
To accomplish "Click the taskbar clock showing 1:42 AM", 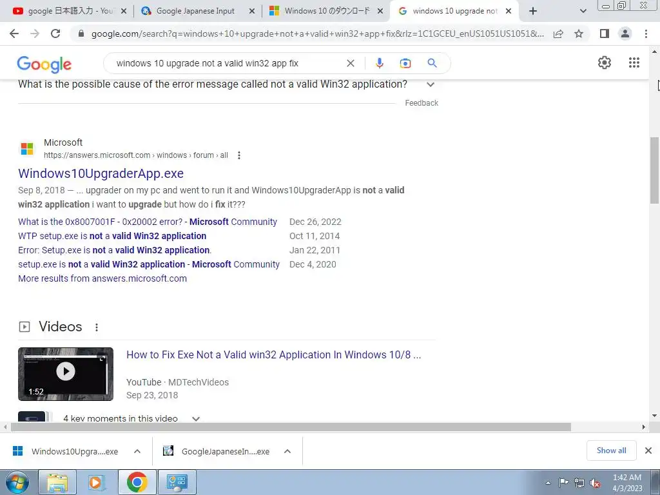I will 627,483.
